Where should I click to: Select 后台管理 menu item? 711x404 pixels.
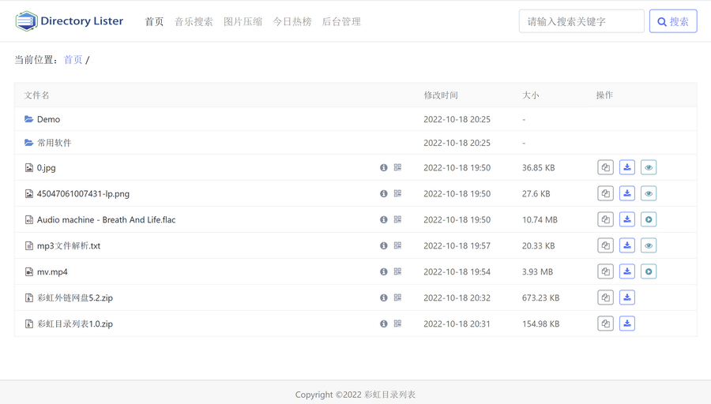[x=341, y=22]
